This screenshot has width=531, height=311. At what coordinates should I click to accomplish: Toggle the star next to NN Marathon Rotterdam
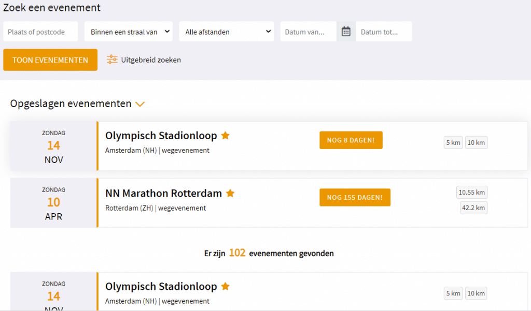230,194
